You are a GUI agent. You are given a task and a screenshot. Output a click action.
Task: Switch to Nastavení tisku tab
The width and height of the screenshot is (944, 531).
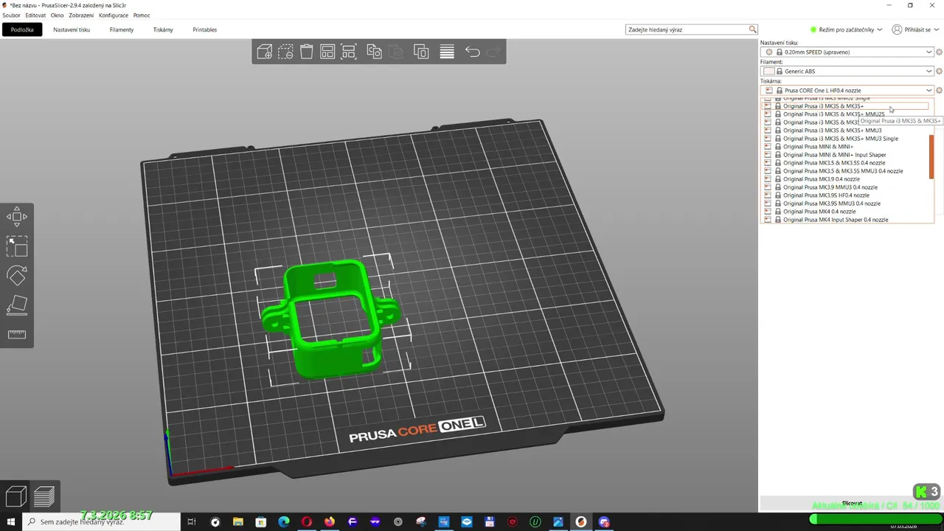(72, 29)
